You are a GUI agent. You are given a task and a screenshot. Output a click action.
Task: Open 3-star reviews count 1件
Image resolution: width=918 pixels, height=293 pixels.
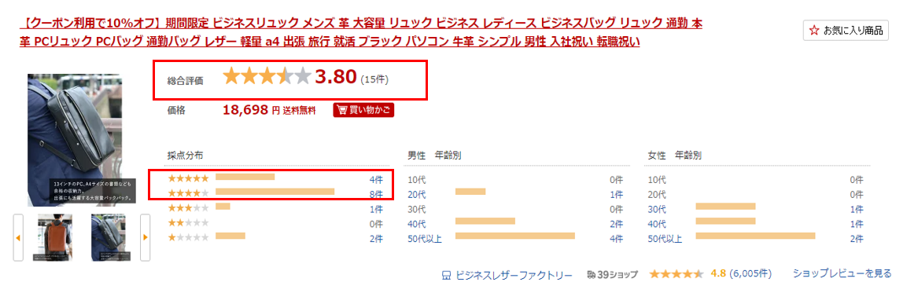[x=376, y=209]
